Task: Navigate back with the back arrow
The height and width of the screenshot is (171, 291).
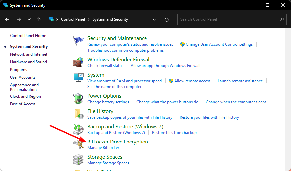Action: 7,19
